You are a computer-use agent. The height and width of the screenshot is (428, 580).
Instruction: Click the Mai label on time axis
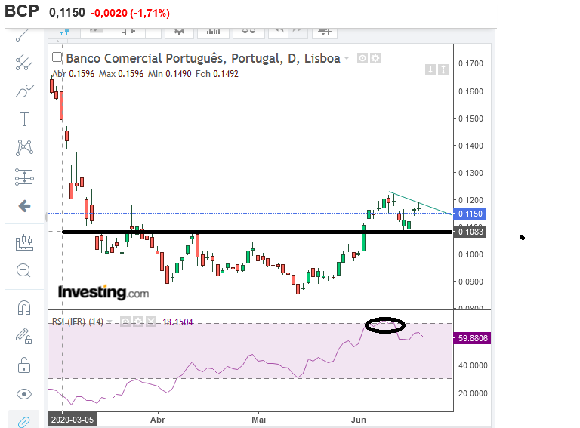pyautogui.click(x=258, y=420)
